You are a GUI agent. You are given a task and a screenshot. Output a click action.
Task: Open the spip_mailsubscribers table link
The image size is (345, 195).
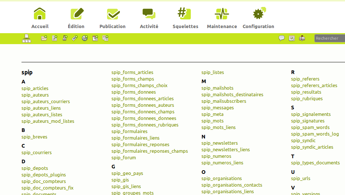pos(224,101)
